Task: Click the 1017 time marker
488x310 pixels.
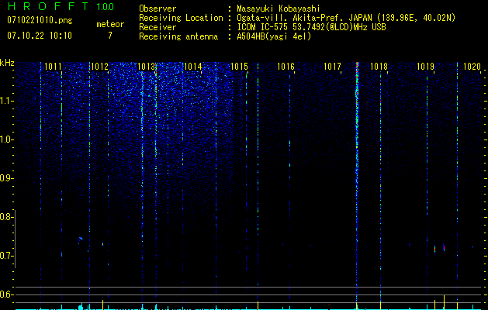Action: click(332, 67)
